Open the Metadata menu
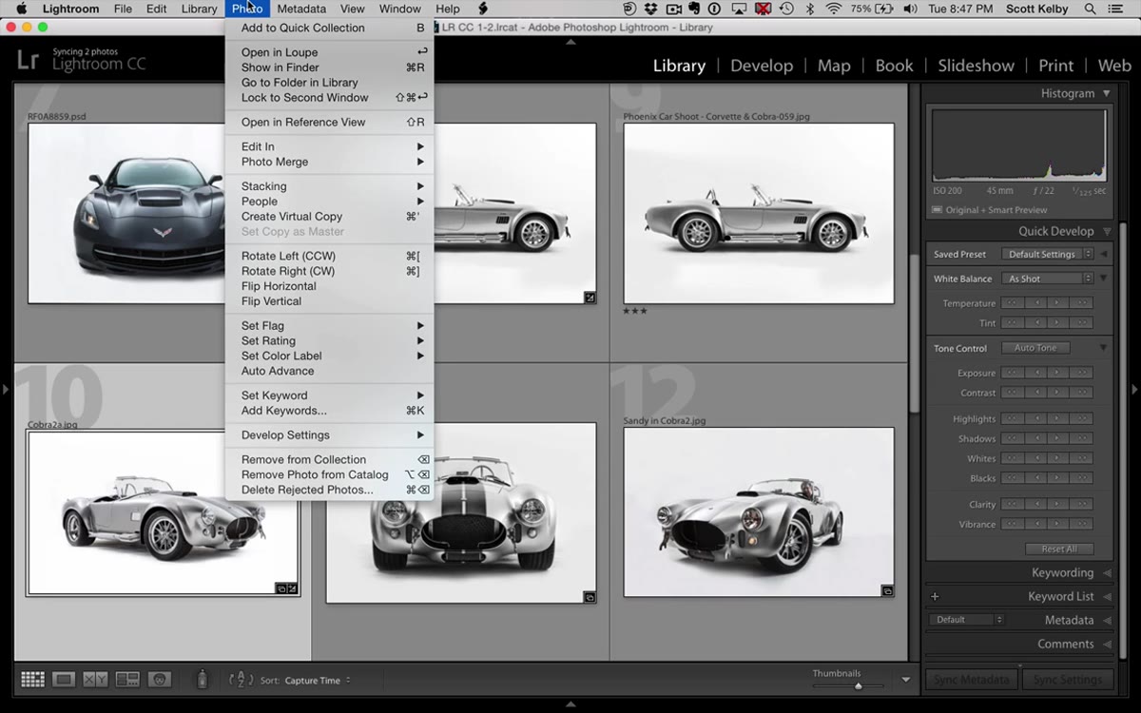This screenshot has width=1141, height=713. coord(301,9)
